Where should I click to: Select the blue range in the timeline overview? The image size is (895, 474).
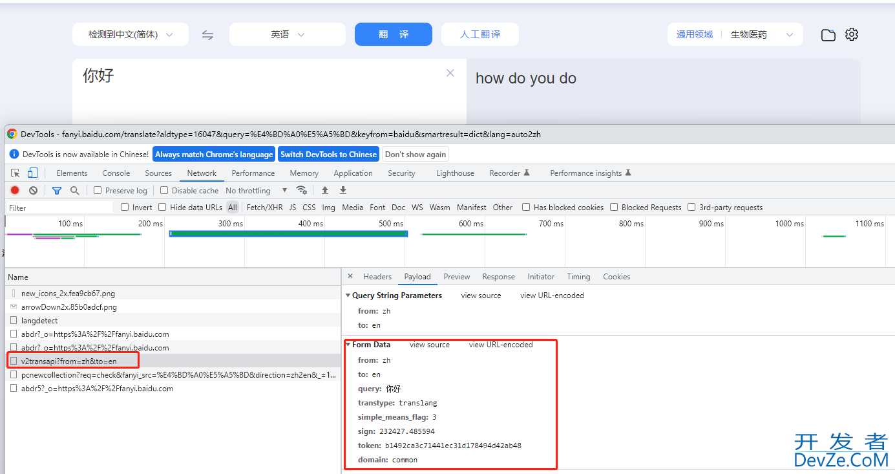(x=288, y=233)
